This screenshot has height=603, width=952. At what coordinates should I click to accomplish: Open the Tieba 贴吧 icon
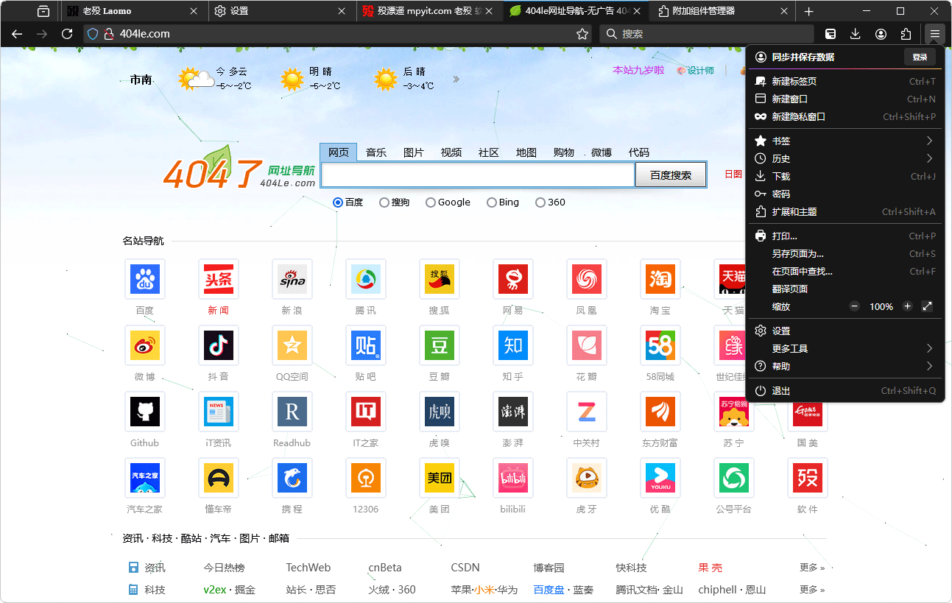point(366,345)
